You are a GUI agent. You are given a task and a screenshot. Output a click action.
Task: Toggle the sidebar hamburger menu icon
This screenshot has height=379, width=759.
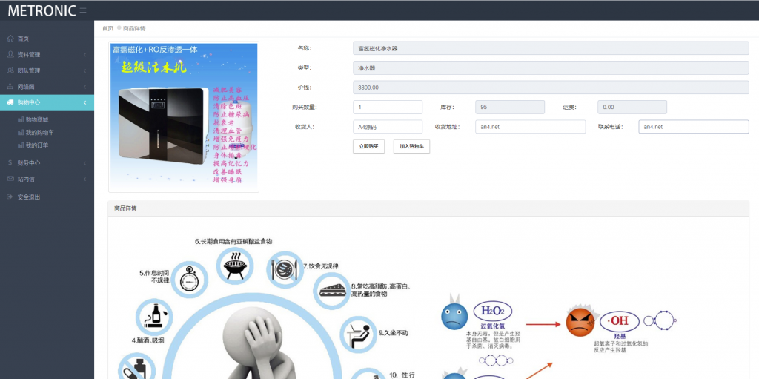tap(83, 10)
